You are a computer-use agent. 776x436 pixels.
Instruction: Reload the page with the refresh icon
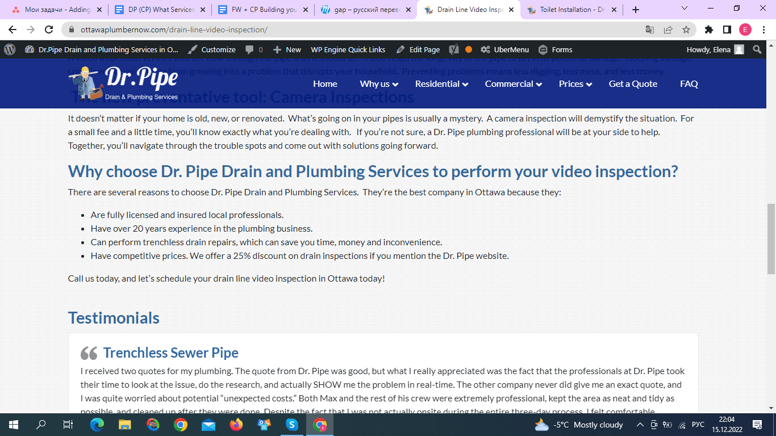pos(49,30)
